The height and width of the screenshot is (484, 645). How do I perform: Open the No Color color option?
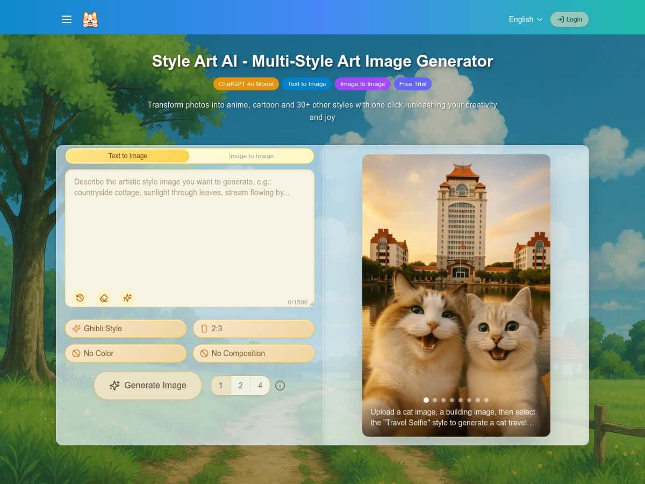[x=126, y=353]
